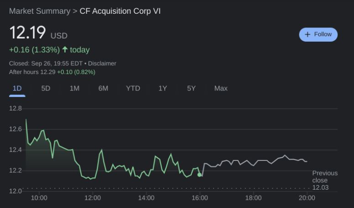The height and width of the screenshot is (208, 354).
Task: Select the YTD range tab
Action: click(x=133, y=88)
